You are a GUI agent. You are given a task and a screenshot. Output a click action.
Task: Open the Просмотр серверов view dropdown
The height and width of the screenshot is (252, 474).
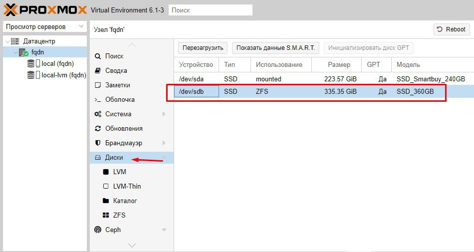click(45, 26)
